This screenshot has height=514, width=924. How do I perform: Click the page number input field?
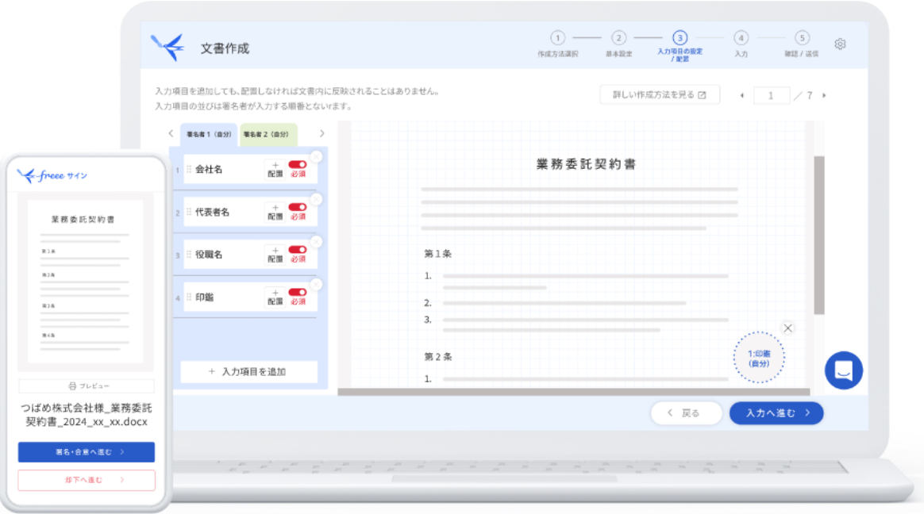click(772, 96)
